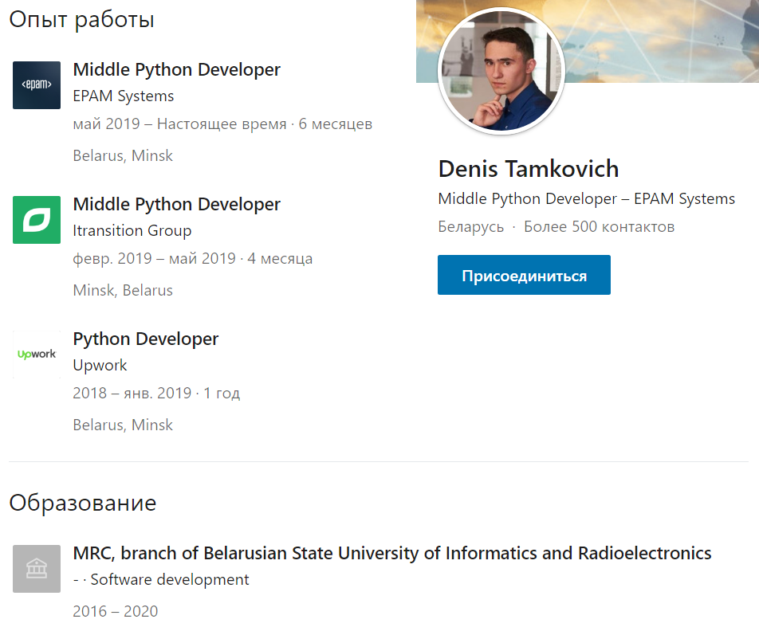
Task: Click the Более 500 контактов text
Action: point(599,227)
